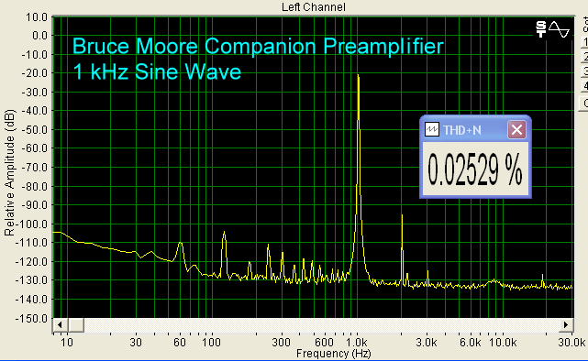Click the -100.0 amplitude tick label

[31, 224]
